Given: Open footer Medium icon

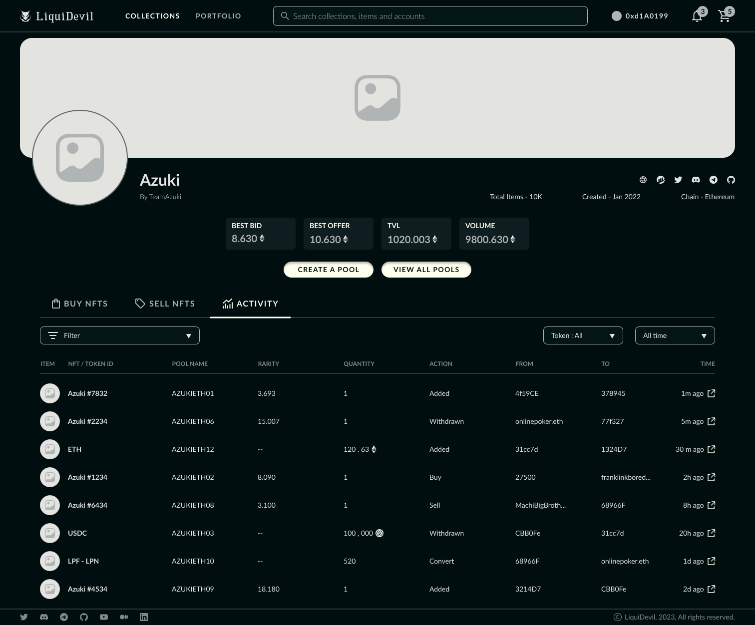Looking at the screenshot, I should (x=124, y=617).
